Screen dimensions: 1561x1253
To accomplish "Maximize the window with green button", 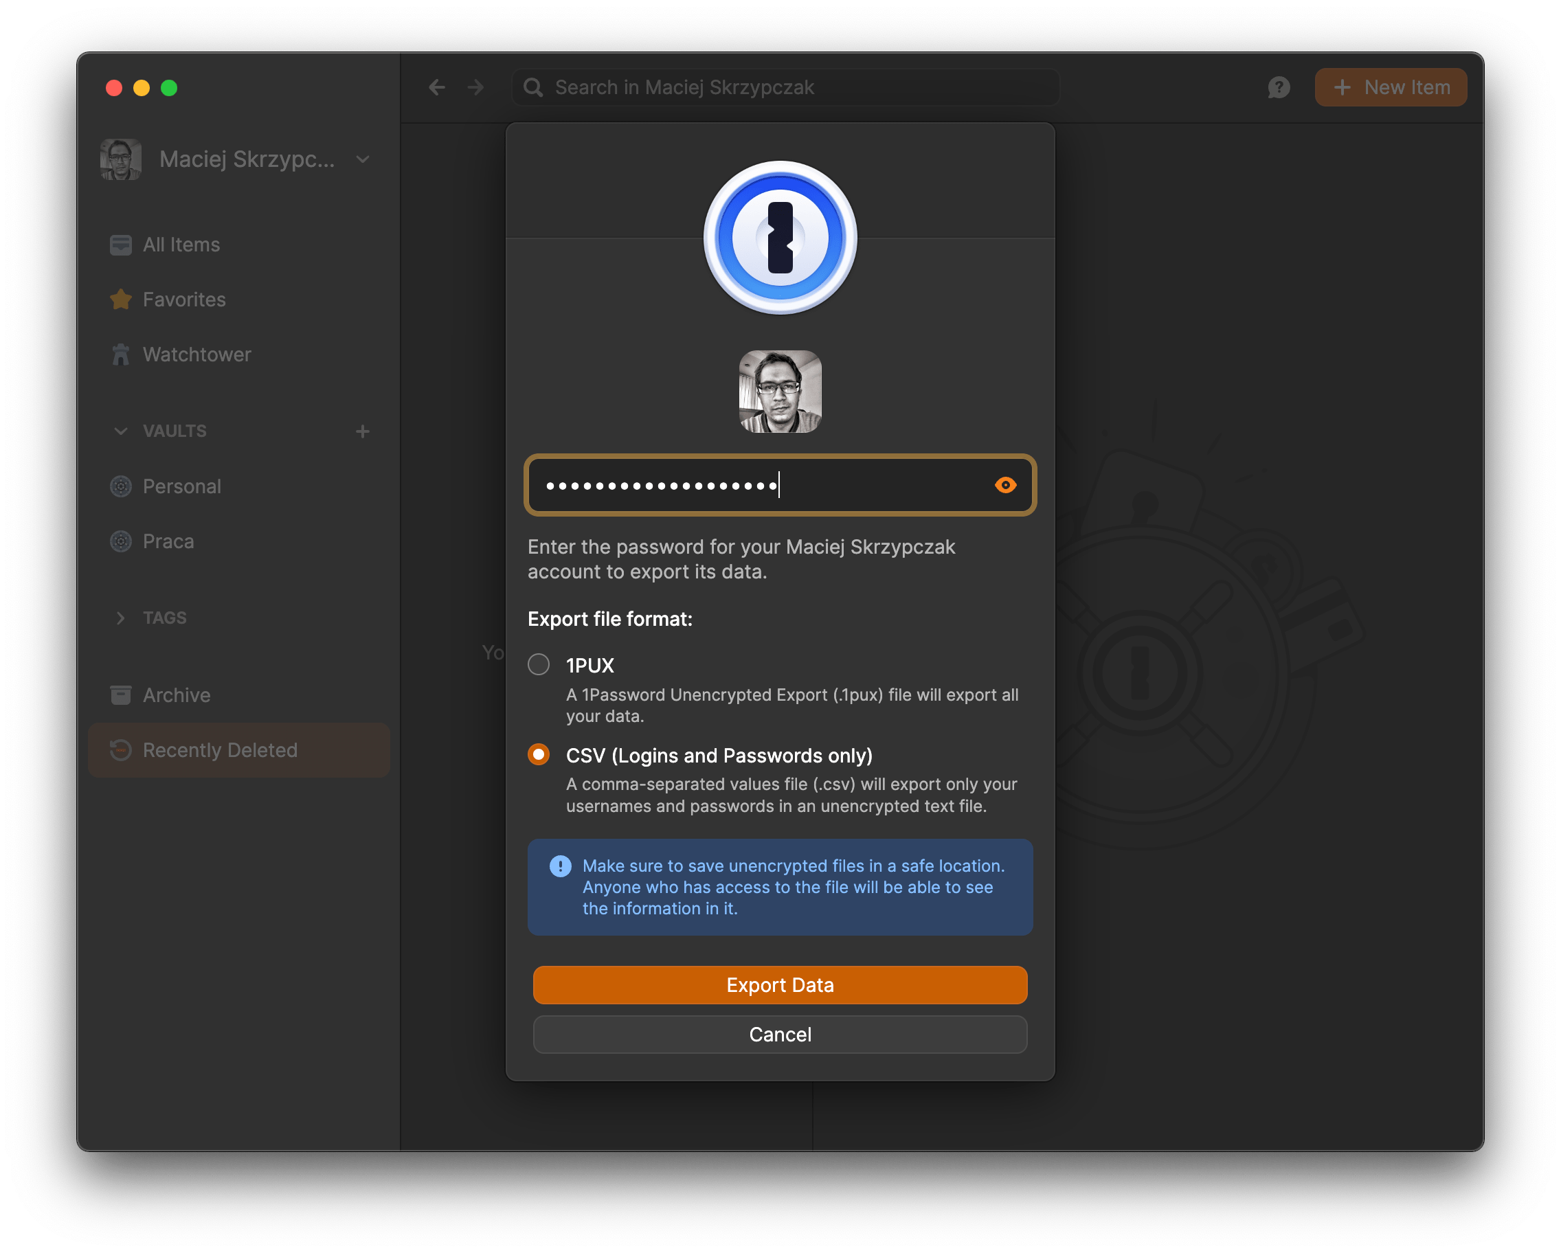I will click(x=169, y=88).
